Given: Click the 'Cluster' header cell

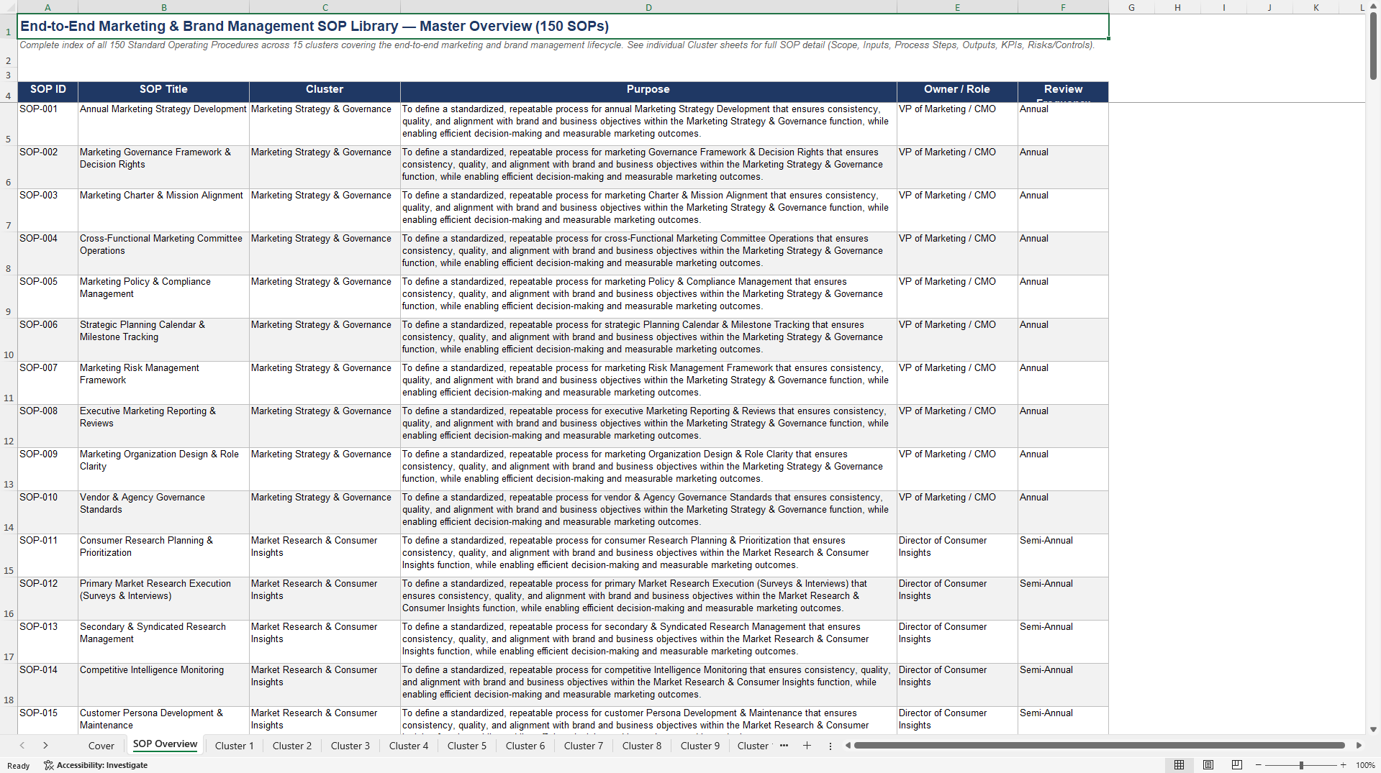Looking at the screenshot, I should click(x=325, y=91).
